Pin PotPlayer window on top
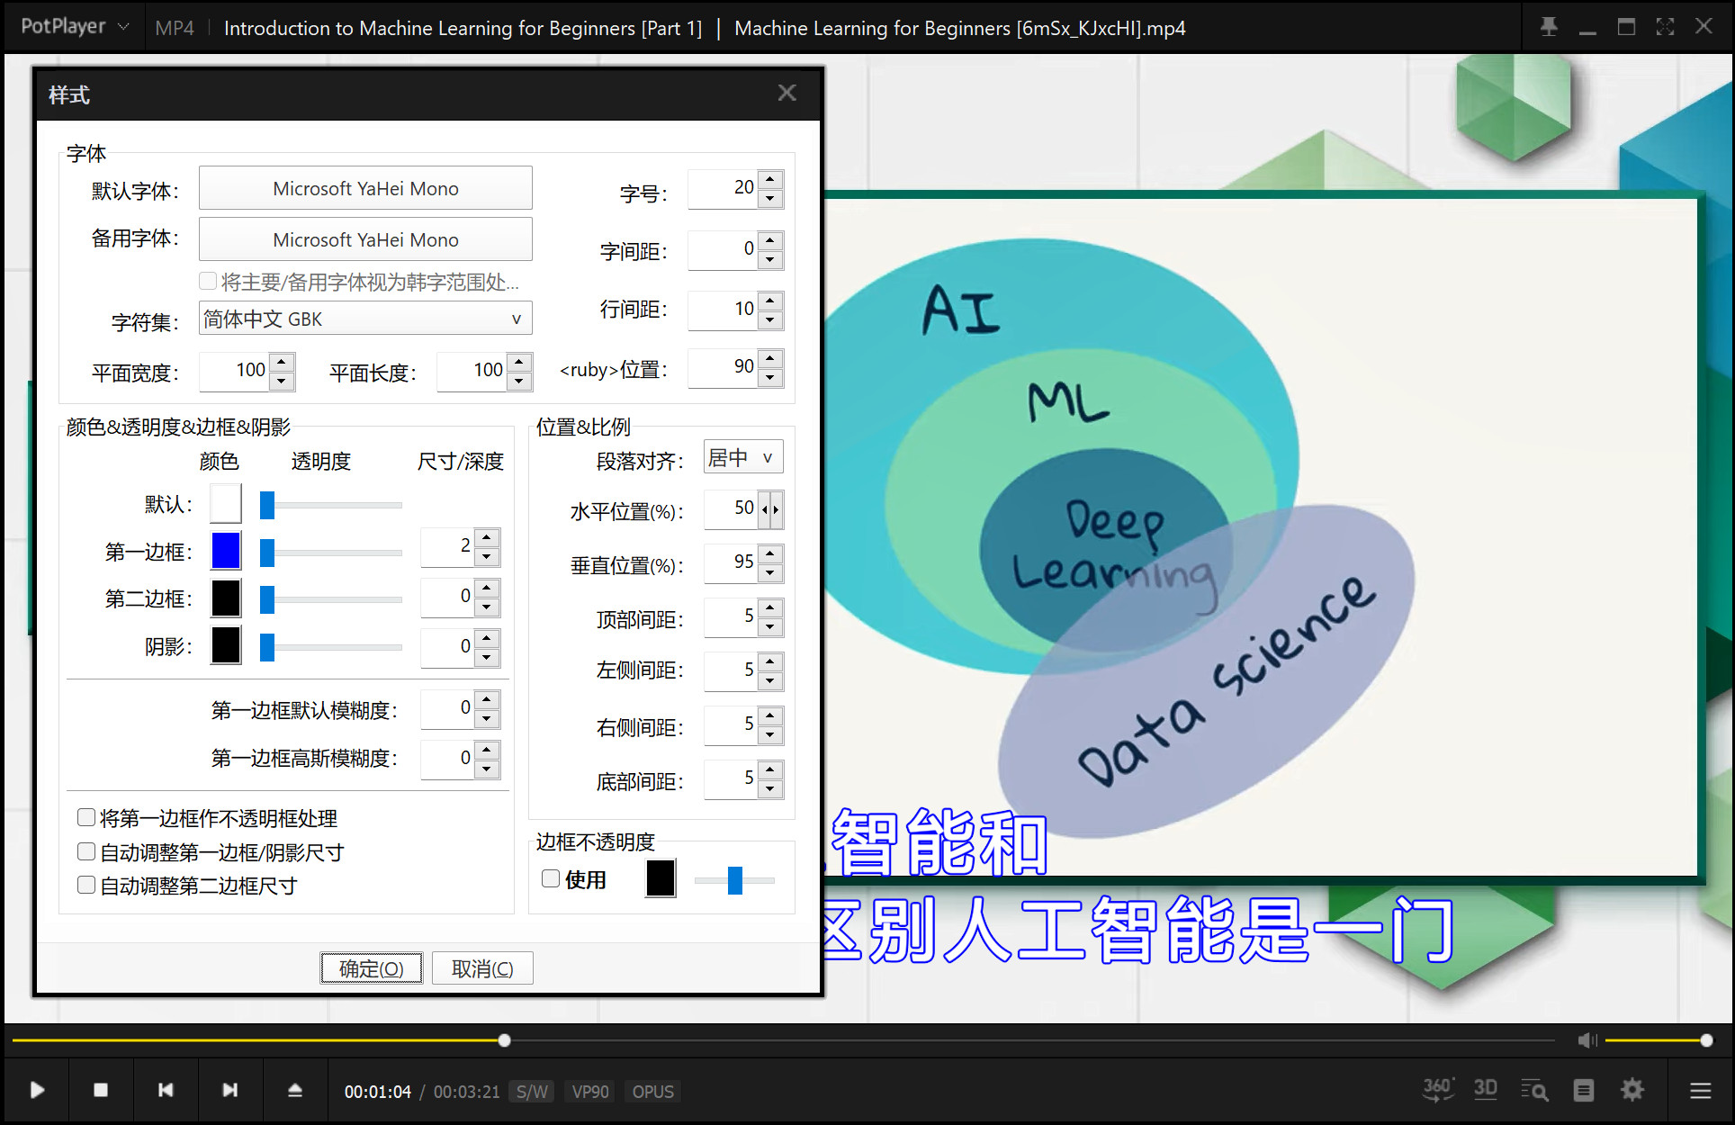 click(1549, 27)
